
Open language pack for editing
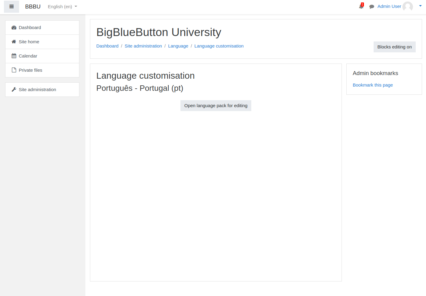[216, 106]
